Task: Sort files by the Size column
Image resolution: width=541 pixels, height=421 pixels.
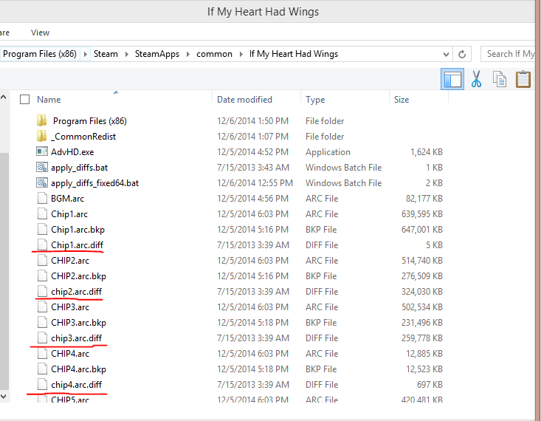Action: point(402,100)
